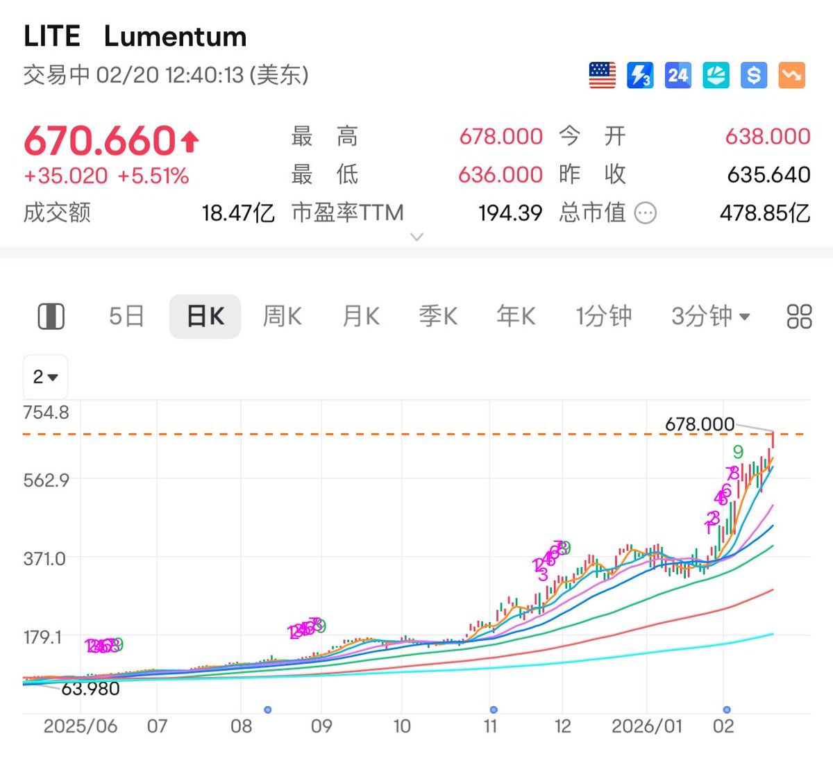Tap the blue lightning bolt icon
Image resolution: width=833 pixels, height=761 pixels.
(639, 75)
